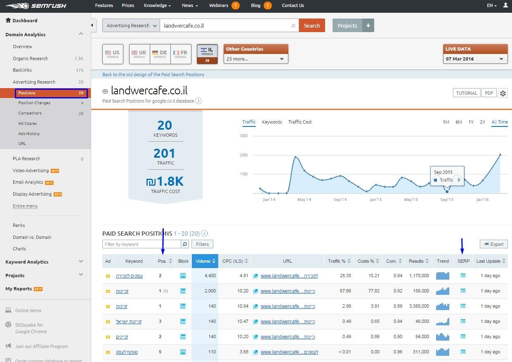Viewport: 512px width, 362px height.
Task: Click the PDF button
Action: [489, 93]
